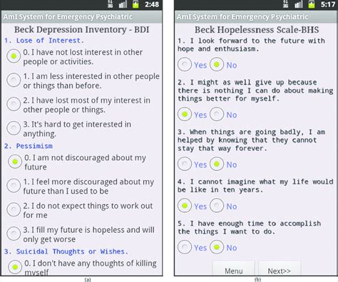Image resolution: width=338 pixels, height=282 pixels.
Task: Tap the USB debug icon in the BDI status bar
Action: pos(110,4)
